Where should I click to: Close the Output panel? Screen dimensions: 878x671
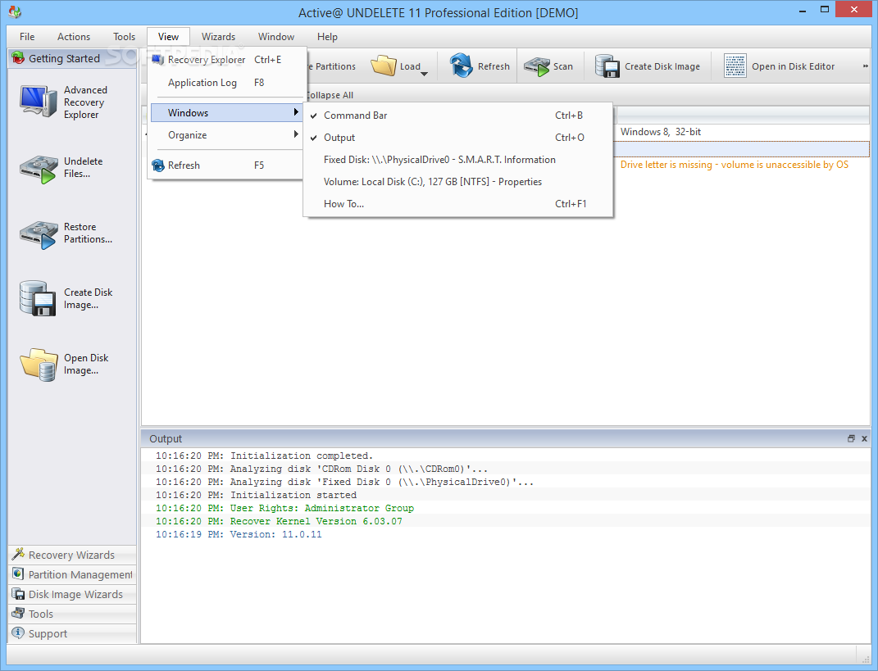coord(864,439)
